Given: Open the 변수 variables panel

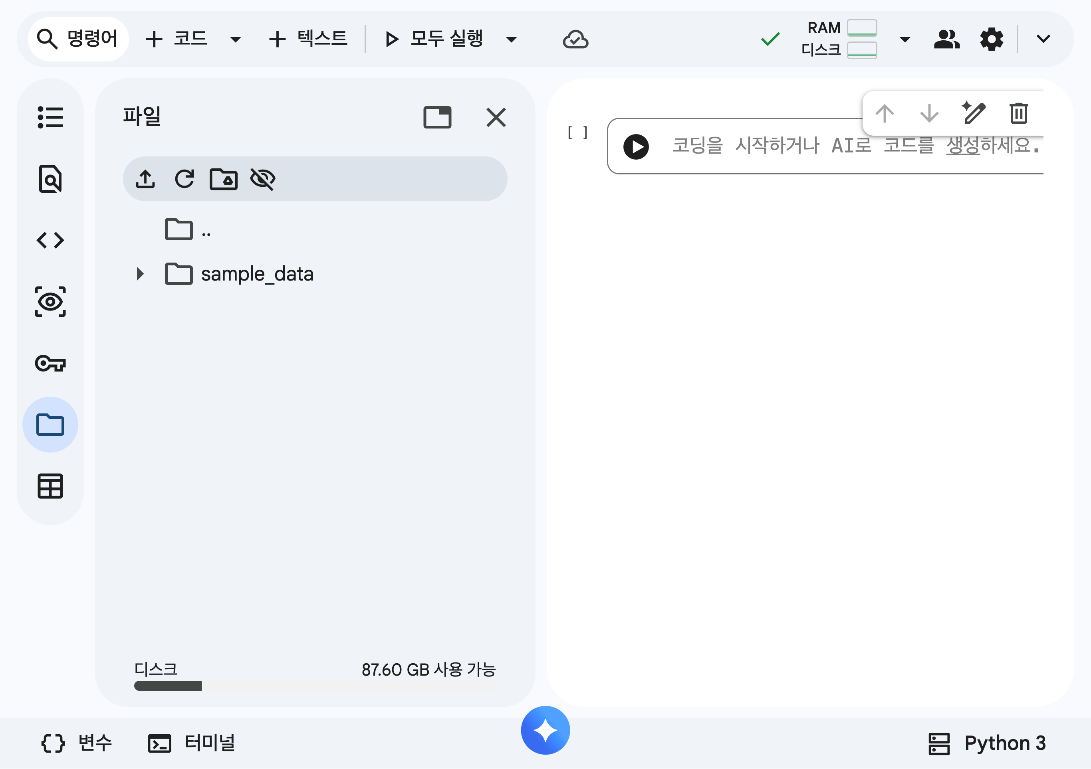Looking at the screenshot, I should [x=77, y=743].
